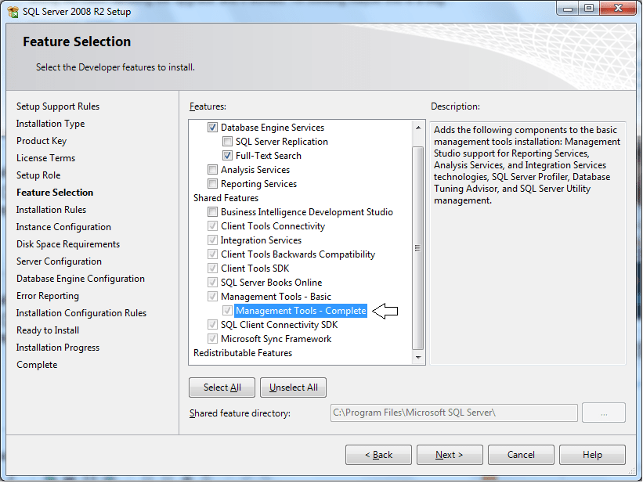Select the Database Engine Services label
Screen dimensions: 643x483
(273, 128)
